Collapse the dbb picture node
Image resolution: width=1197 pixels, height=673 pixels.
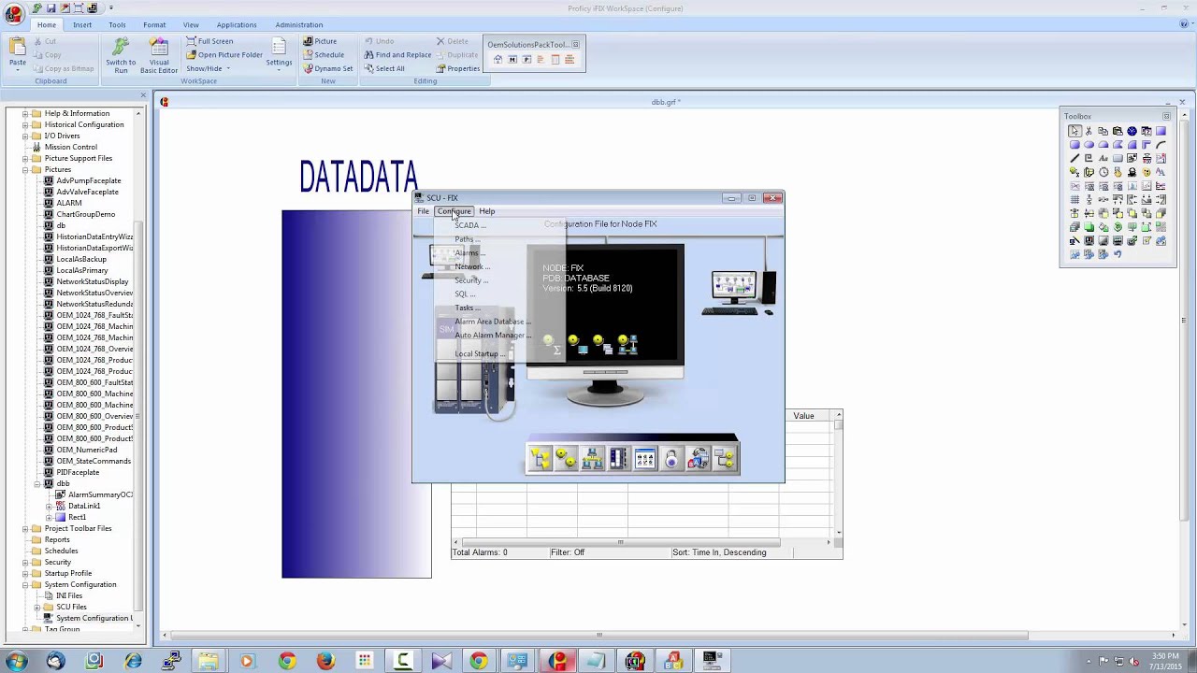point(37,483)
